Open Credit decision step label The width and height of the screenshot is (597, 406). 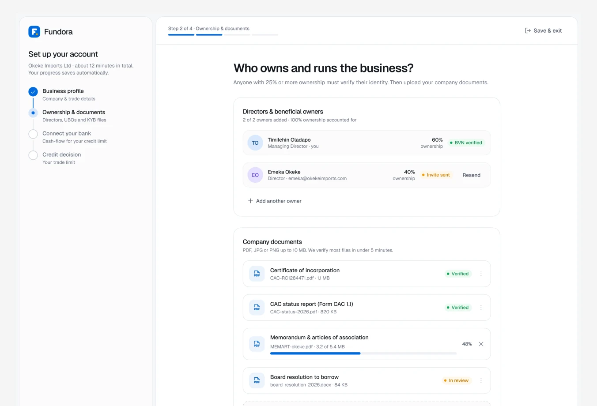(62, 154)
